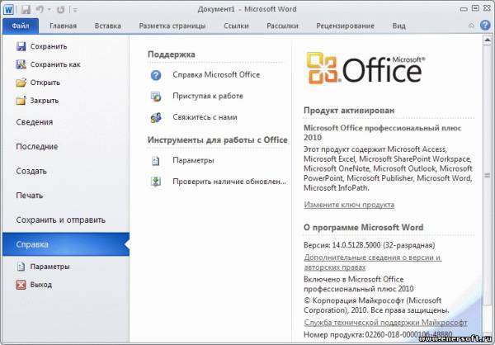Open the Сведения section

pyautogui.click(x=35, y=122)
